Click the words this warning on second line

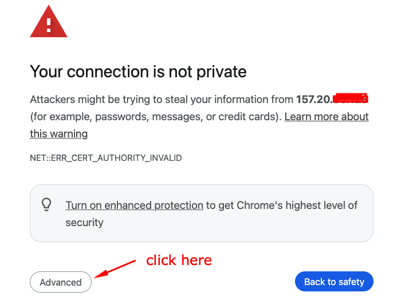(x=59, y=134)
